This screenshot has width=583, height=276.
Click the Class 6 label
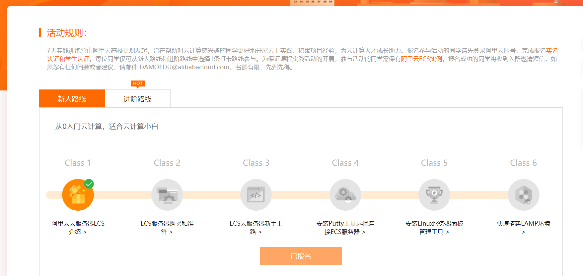tap(524, 163)
